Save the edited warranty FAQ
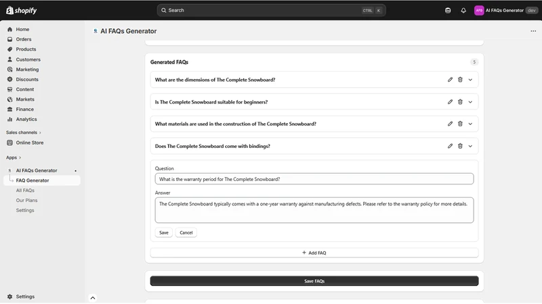The image size is (542, 304). 164,232
